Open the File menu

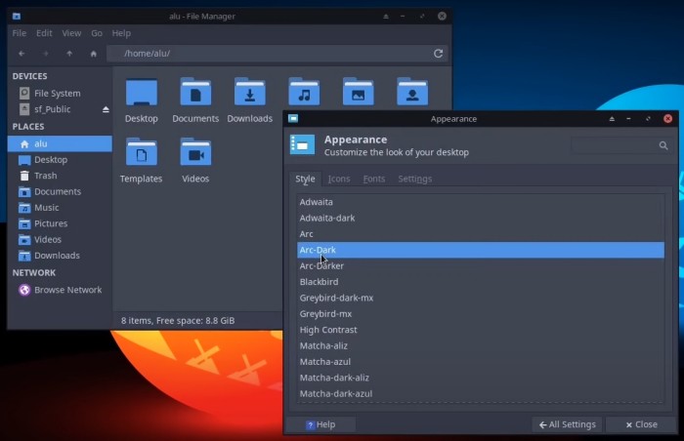[x=20, y=33]
